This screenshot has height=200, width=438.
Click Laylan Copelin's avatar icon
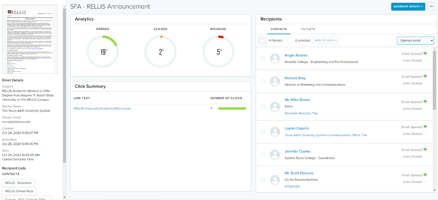275,132
